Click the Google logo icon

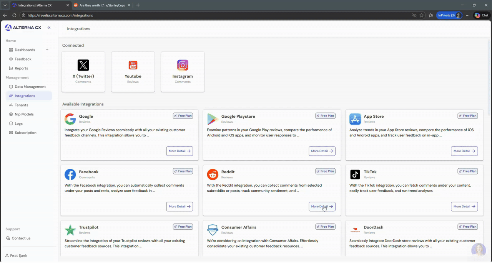click(x=70, y=119)
